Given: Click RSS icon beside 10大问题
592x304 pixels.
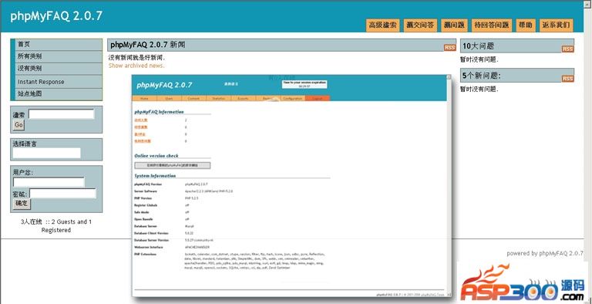Looking at the screenshot, I should tap(568, 49).
